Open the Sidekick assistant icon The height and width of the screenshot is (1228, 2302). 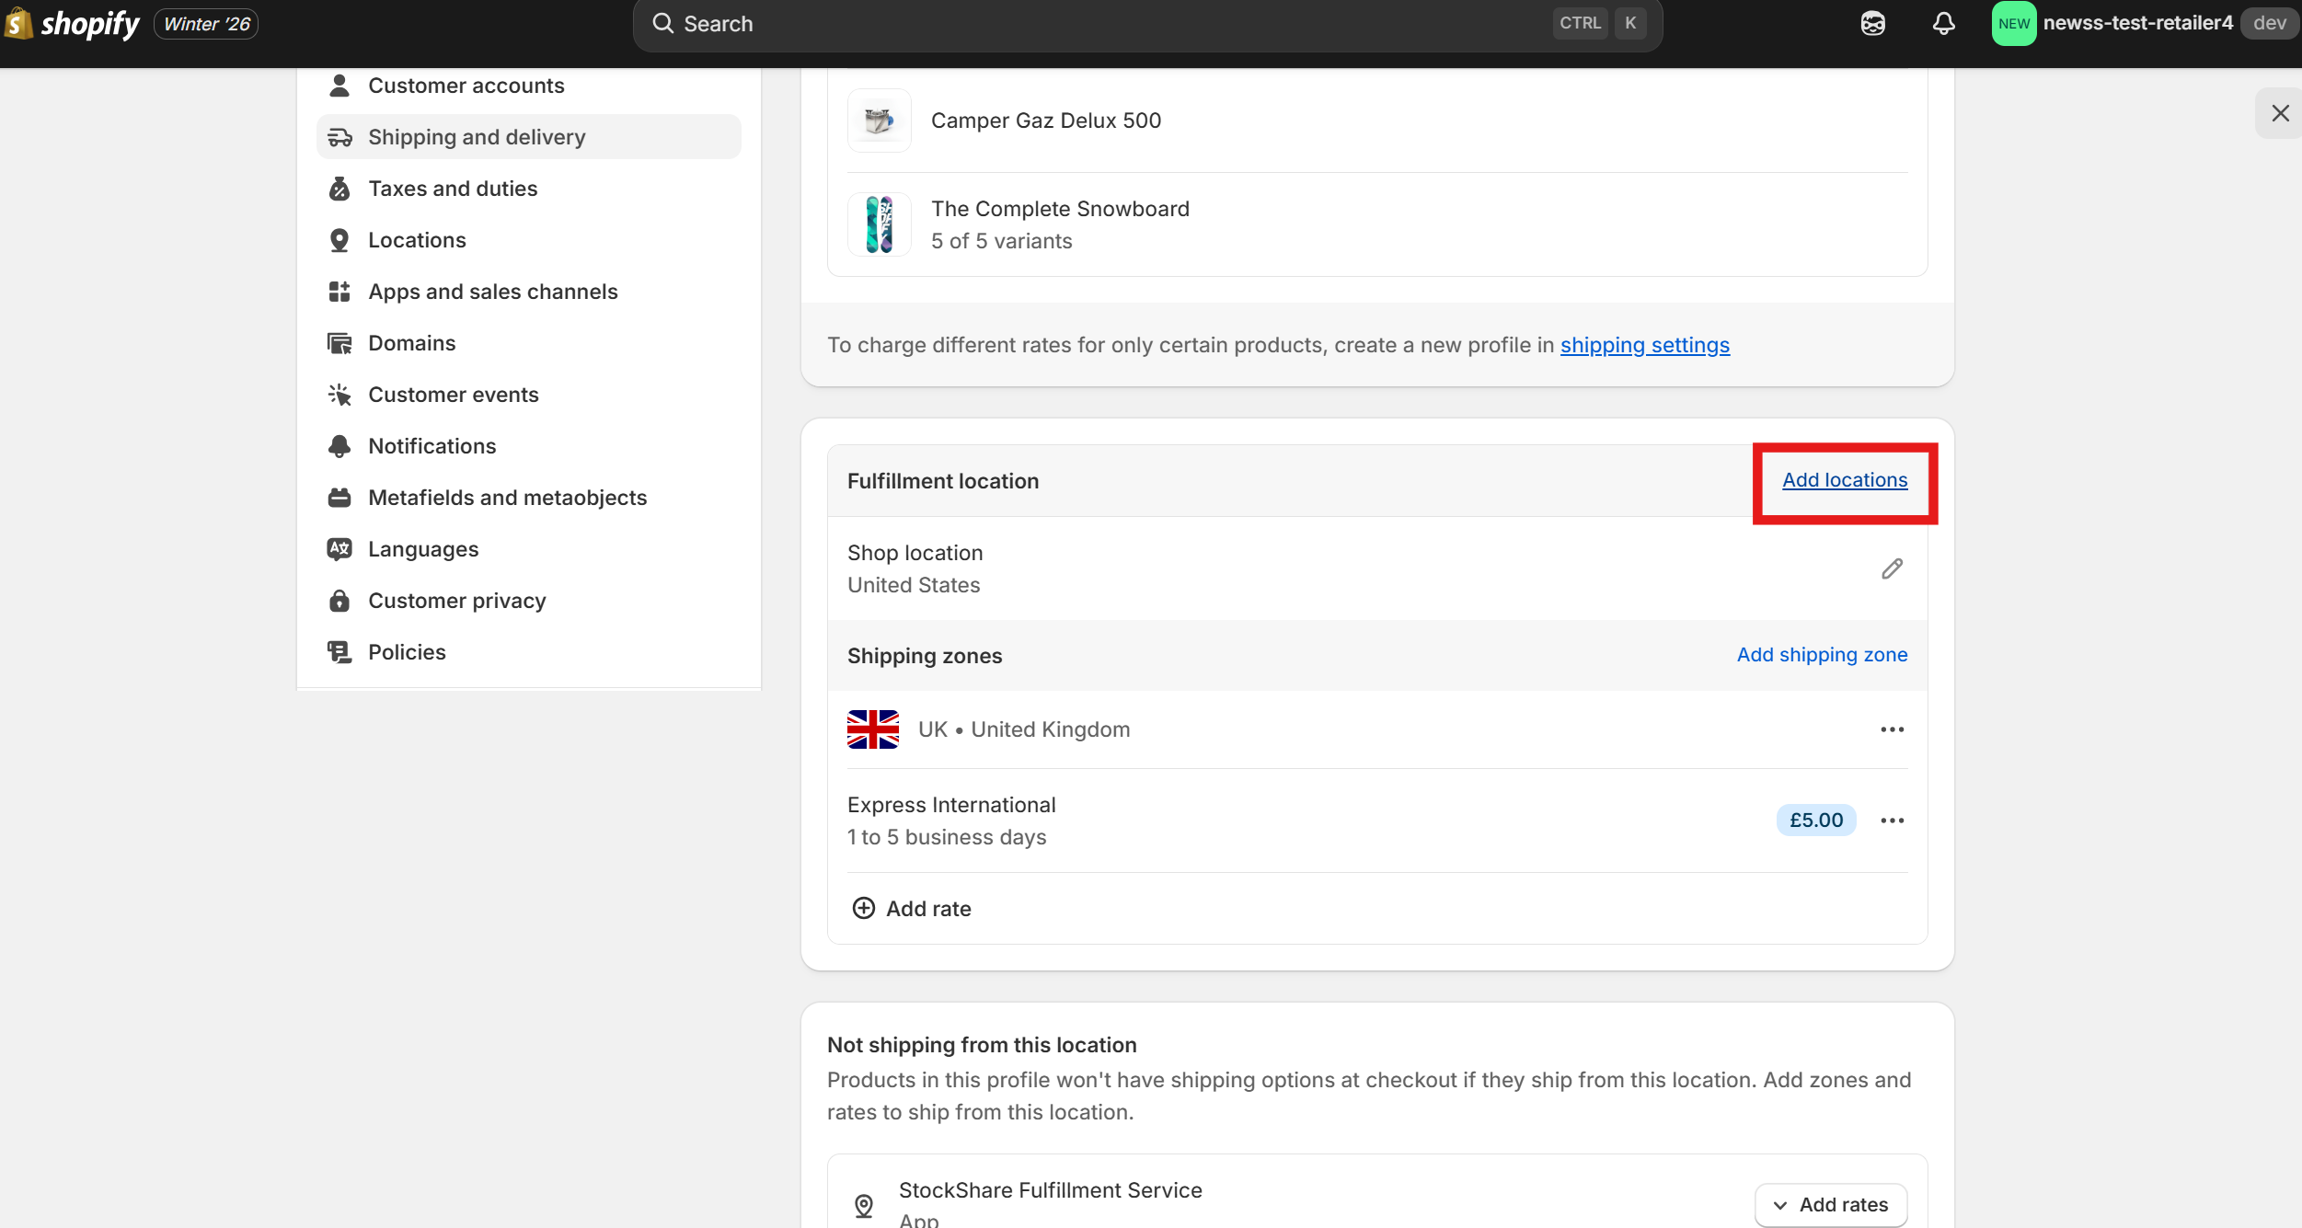1872,24
